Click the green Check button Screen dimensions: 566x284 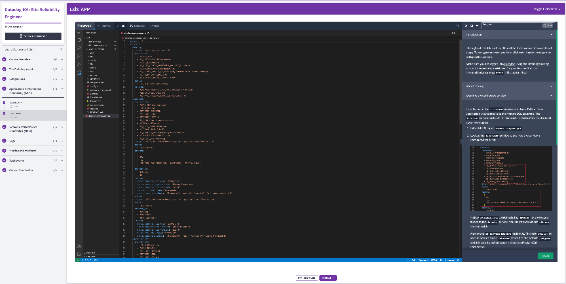(545, 256)
